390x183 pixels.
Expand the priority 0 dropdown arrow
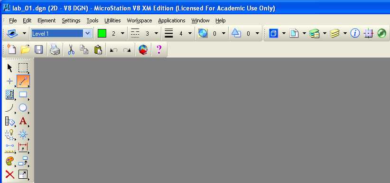257,33
